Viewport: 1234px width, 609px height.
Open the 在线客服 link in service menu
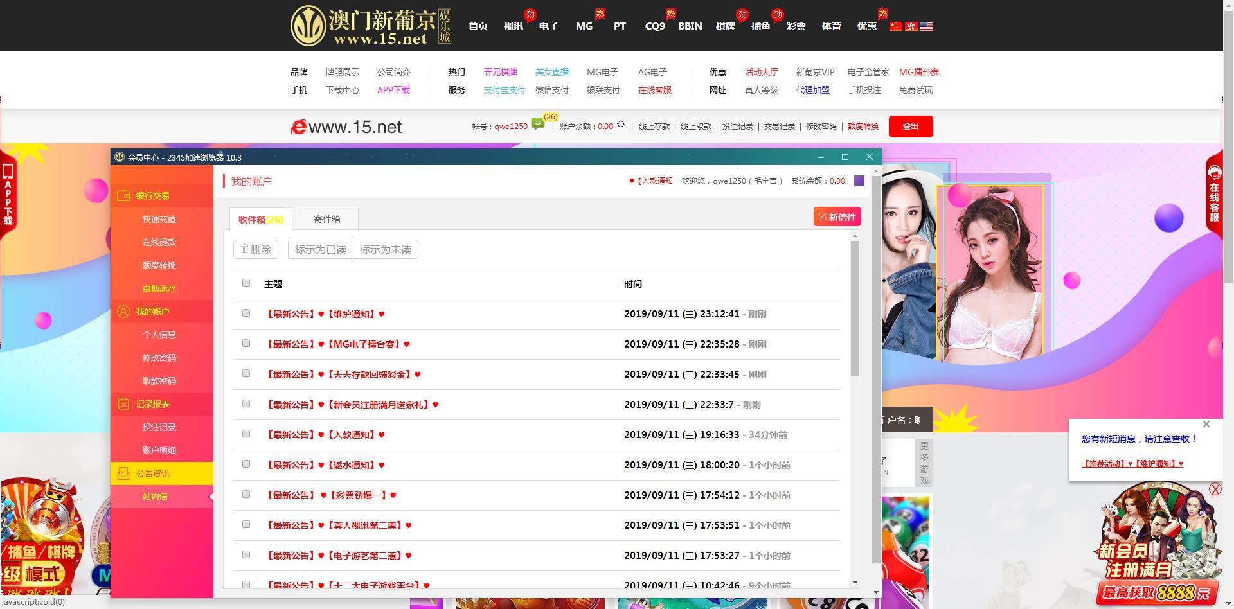coord(655,90)
